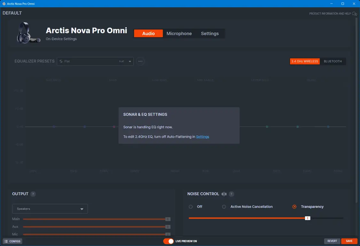This screenshot has width=360, height=246.
Task: Select 2.4 GHz Wireless mode
Action: tap(305, 61)
